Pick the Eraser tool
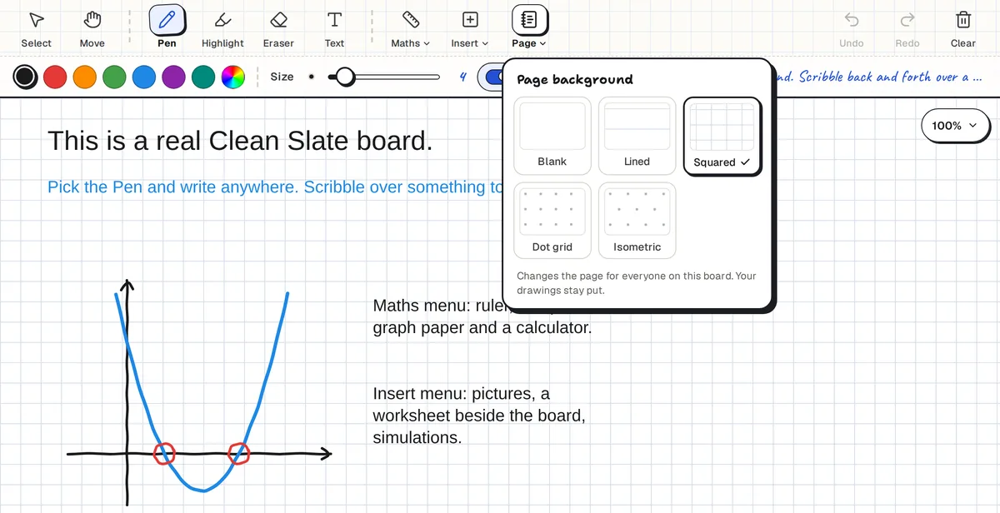Screen dimensions: 1000x513 (x=278, y=29)
